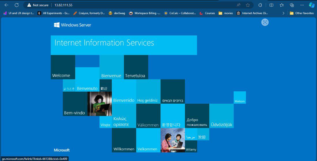This screenshot has height=161, width=317.
Task: Click the Hoş geldiniz tile
Action: 148,92
